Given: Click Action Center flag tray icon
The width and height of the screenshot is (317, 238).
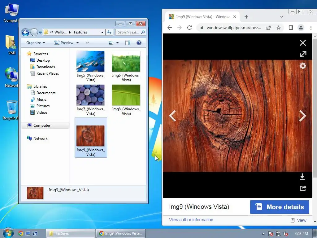Looking at the screenshot, I should (x=271, y=234).
